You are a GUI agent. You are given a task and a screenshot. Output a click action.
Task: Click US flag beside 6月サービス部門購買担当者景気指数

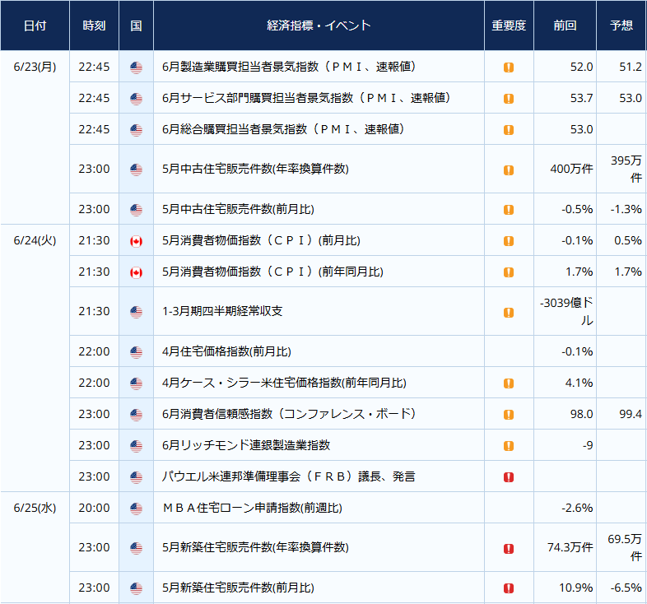(x=136, y=99)
